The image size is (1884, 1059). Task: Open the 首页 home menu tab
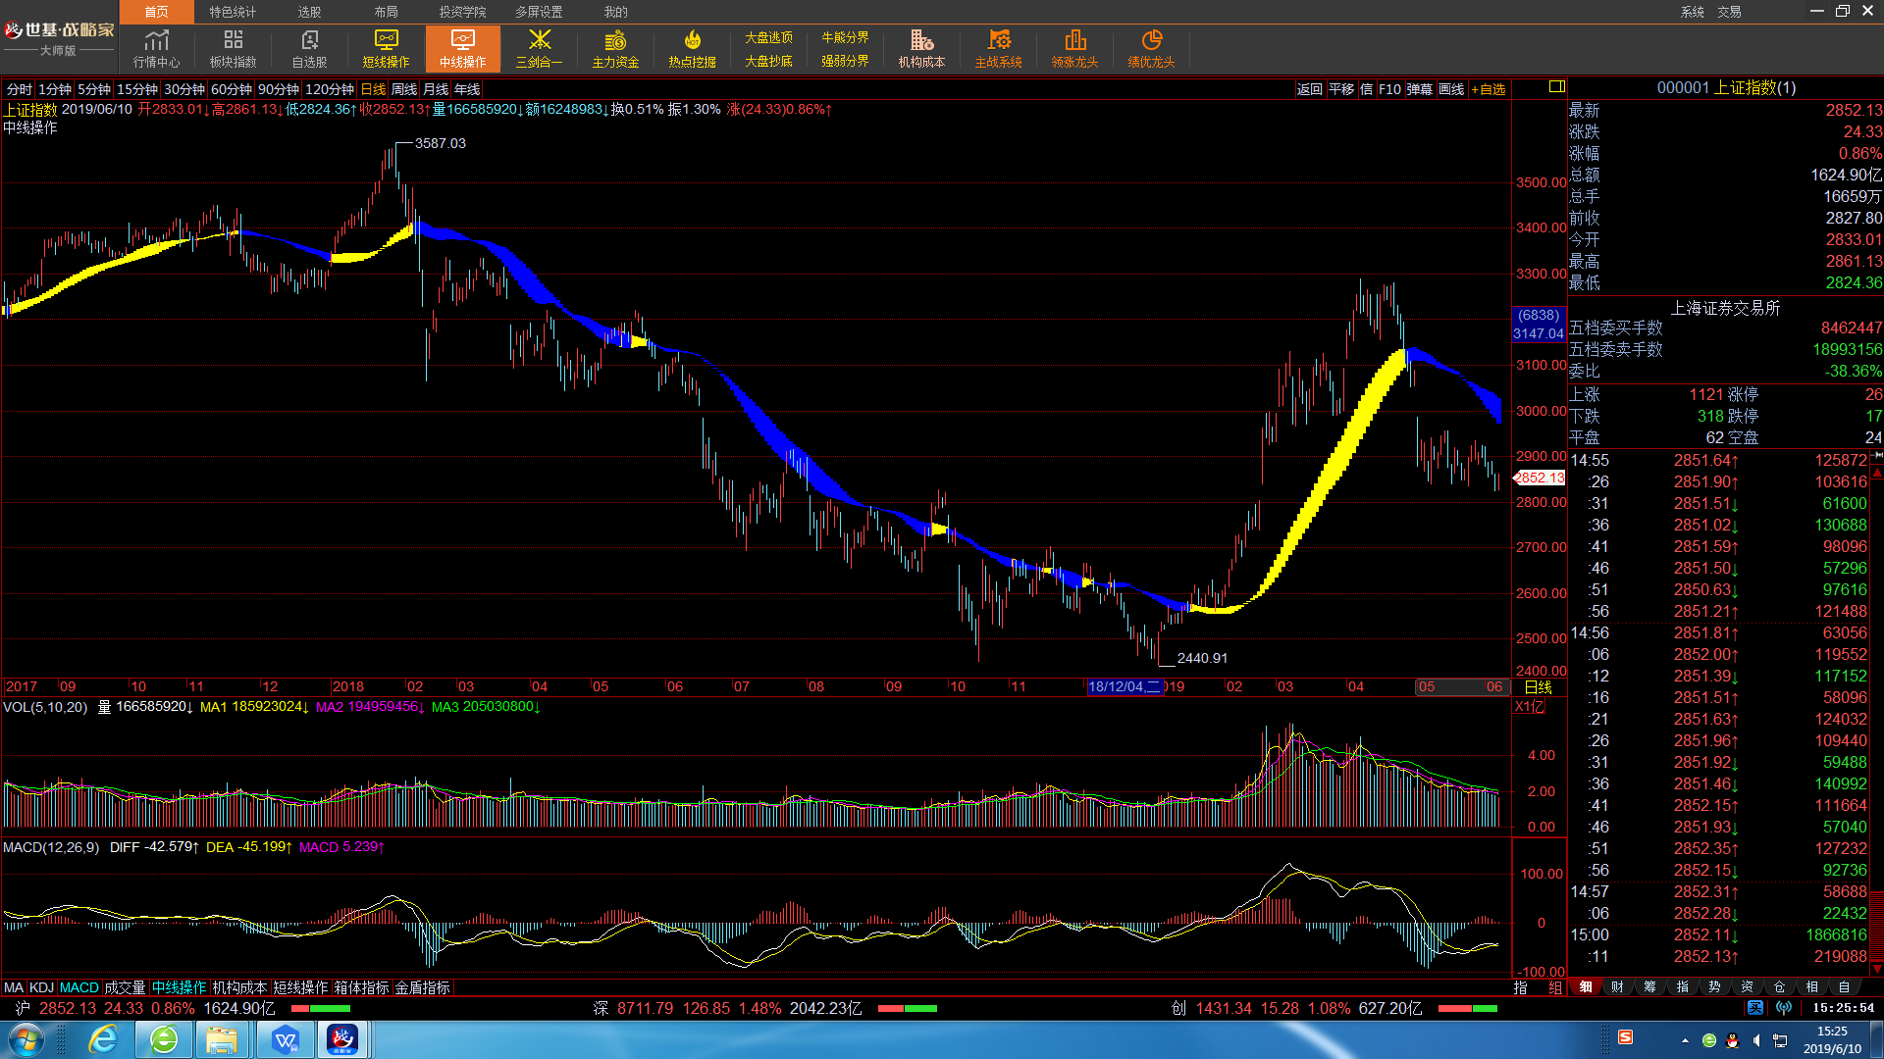pyautogui.click(x=157, y=12)
